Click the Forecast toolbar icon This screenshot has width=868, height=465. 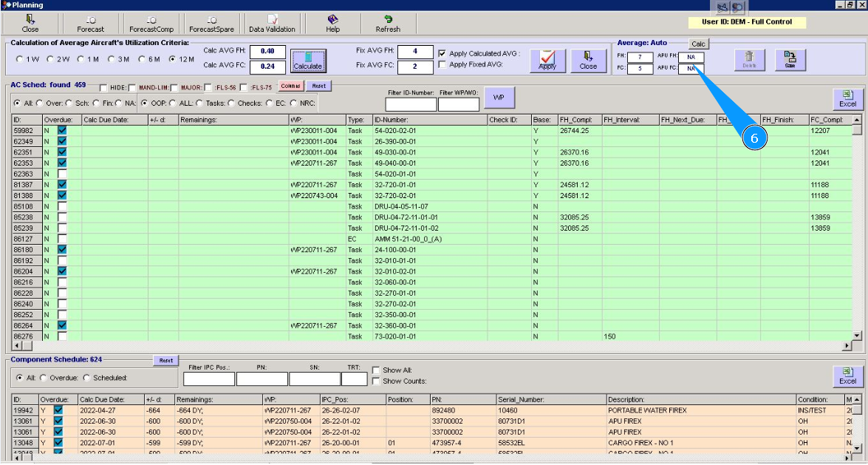point(90,23)
